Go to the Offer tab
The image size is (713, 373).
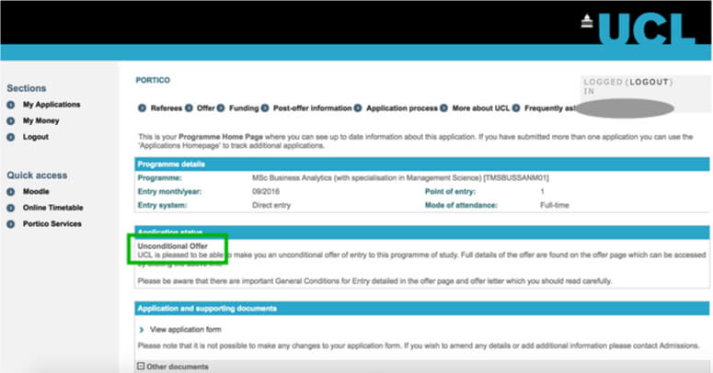coord(205,108)
